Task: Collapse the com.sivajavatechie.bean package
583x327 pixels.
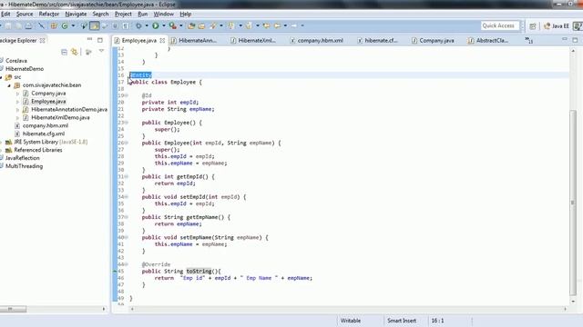Action: [x=10, y=85]
